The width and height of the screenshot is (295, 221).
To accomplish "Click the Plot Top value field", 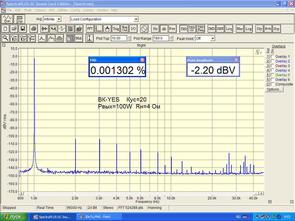I will [119, 38].
